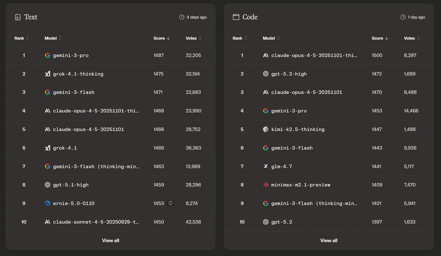Click the Baidu logo beside ernie-5.0-0110
Image resolution: width=441 pixels, height=256 pixels.
click(47, 203)
